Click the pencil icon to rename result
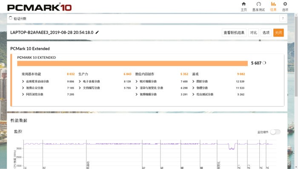This screenshot has width=298, height=169. (x=97, y=32)
